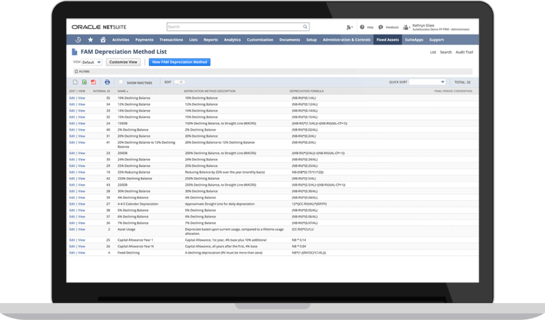Toggle the Show Inactives checkbox
The image size is (545, 320).
121,82
